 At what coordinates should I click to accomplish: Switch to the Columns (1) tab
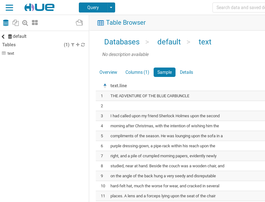[137, 72]
